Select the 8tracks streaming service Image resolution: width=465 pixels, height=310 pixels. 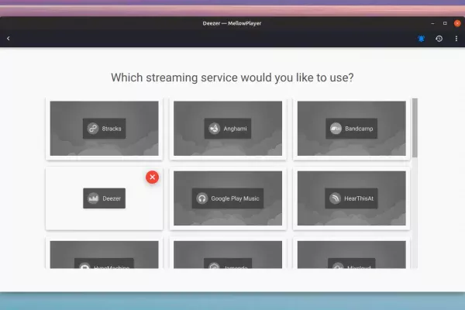104,129
